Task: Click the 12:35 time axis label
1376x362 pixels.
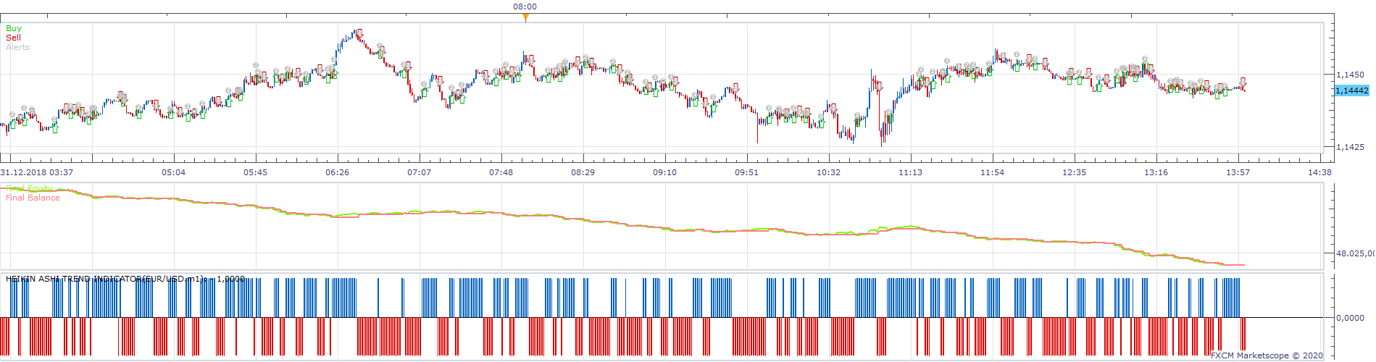Action: (x=1075, y=172)
